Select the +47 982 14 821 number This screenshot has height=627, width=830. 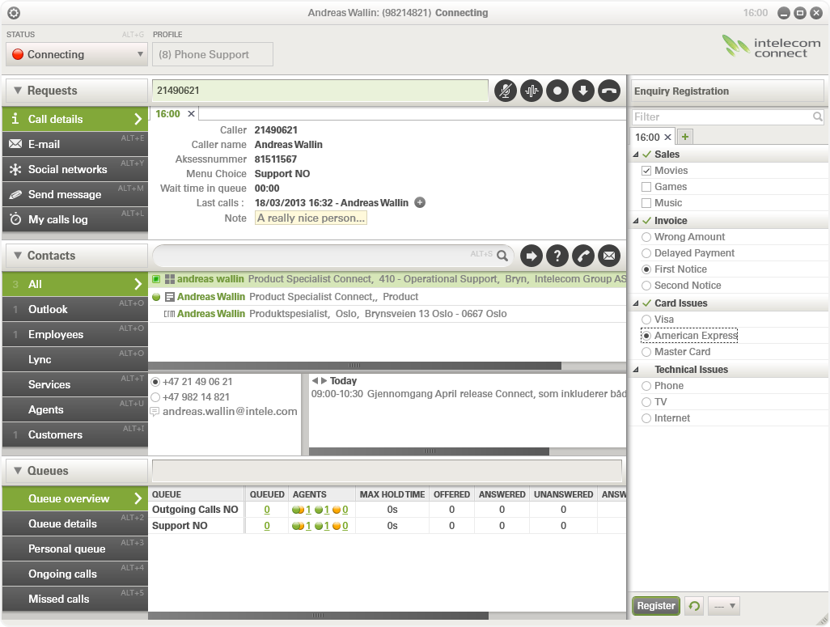(x=155, y=397)
